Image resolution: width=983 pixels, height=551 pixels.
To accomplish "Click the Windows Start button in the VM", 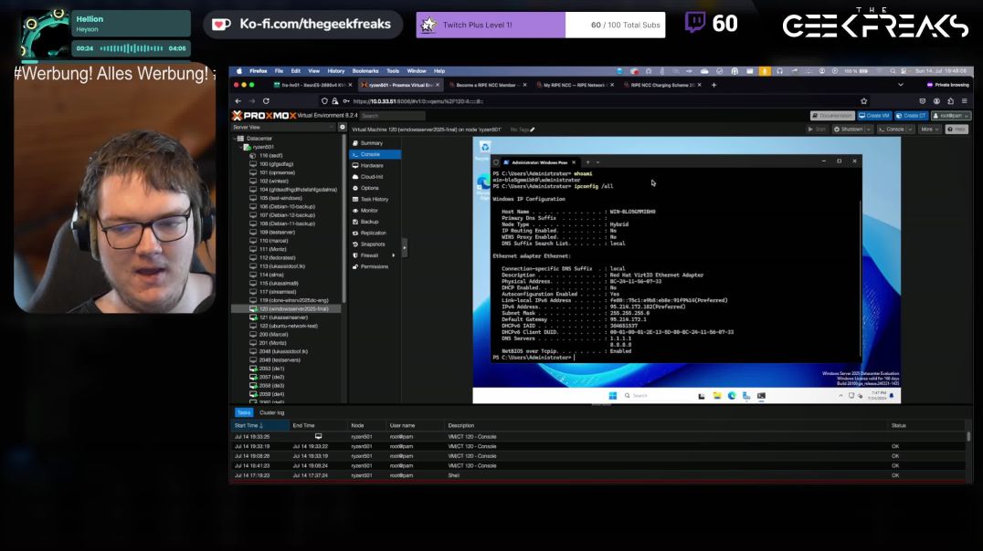I will pyautogui.click(x=612, y=396).
